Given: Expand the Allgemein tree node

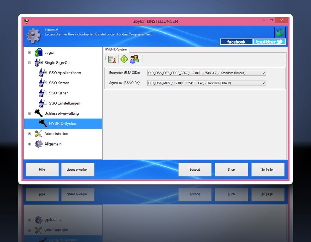Looking at the screenshot, I should point(30,144).
